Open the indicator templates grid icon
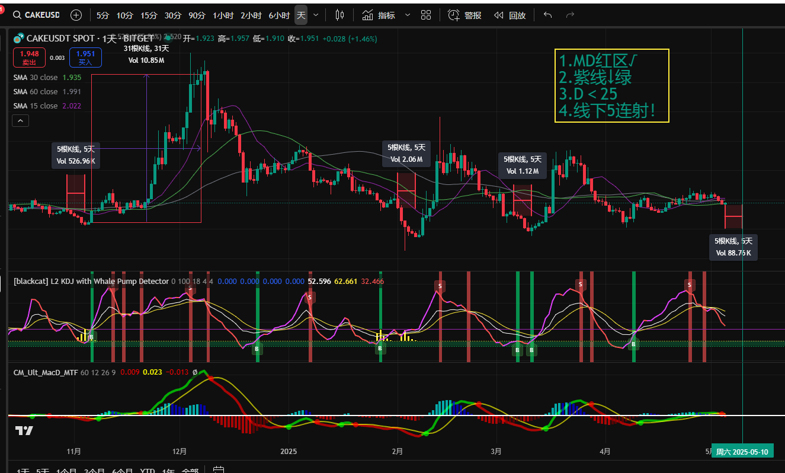Image resolution: width=785 pixels, height=473 pixels. [x=426, y=15]
